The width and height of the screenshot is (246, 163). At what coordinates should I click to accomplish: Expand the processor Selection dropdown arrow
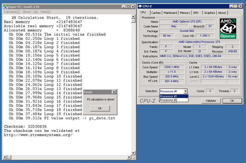pyautogui.click(x=186, y=91)
